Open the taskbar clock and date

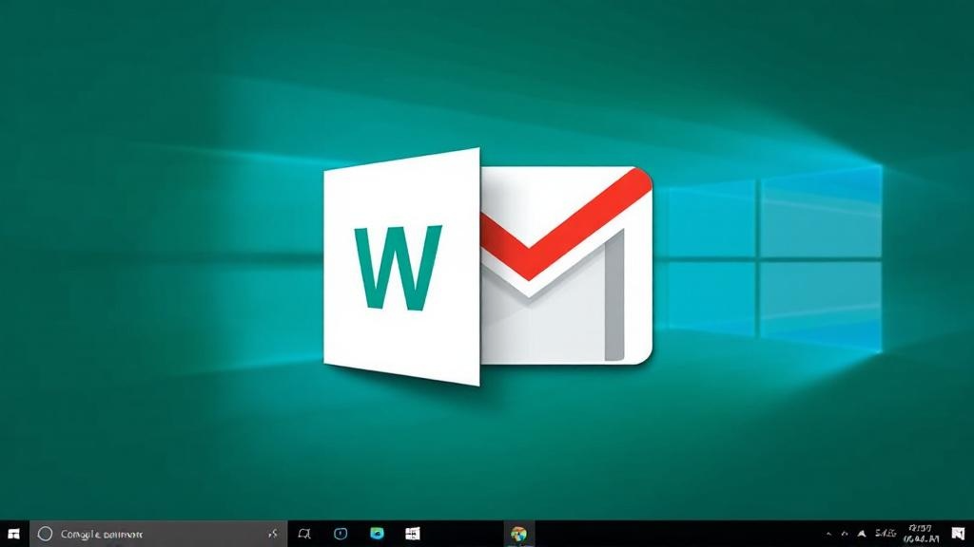pyautogui.click(x=921, y=534)
